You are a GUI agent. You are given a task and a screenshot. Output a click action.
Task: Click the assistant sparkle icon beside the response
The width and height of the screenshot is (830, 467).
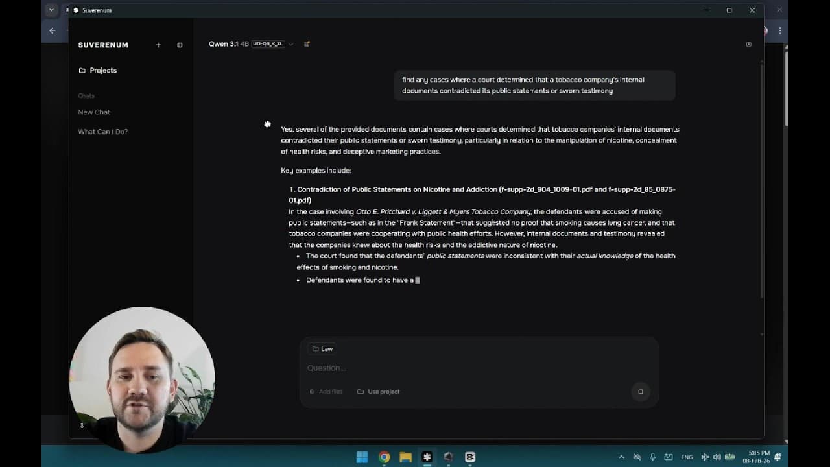click(267, 124)
